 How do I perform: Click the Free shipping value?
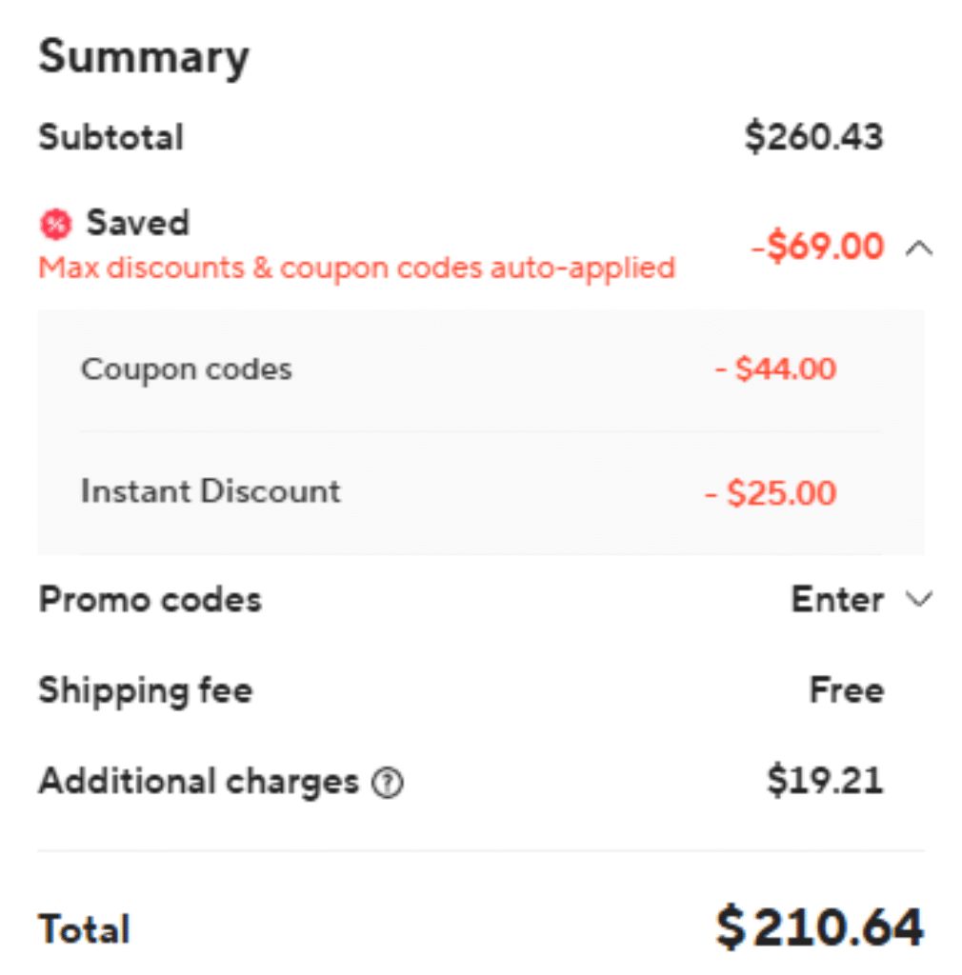pos(846,690)
